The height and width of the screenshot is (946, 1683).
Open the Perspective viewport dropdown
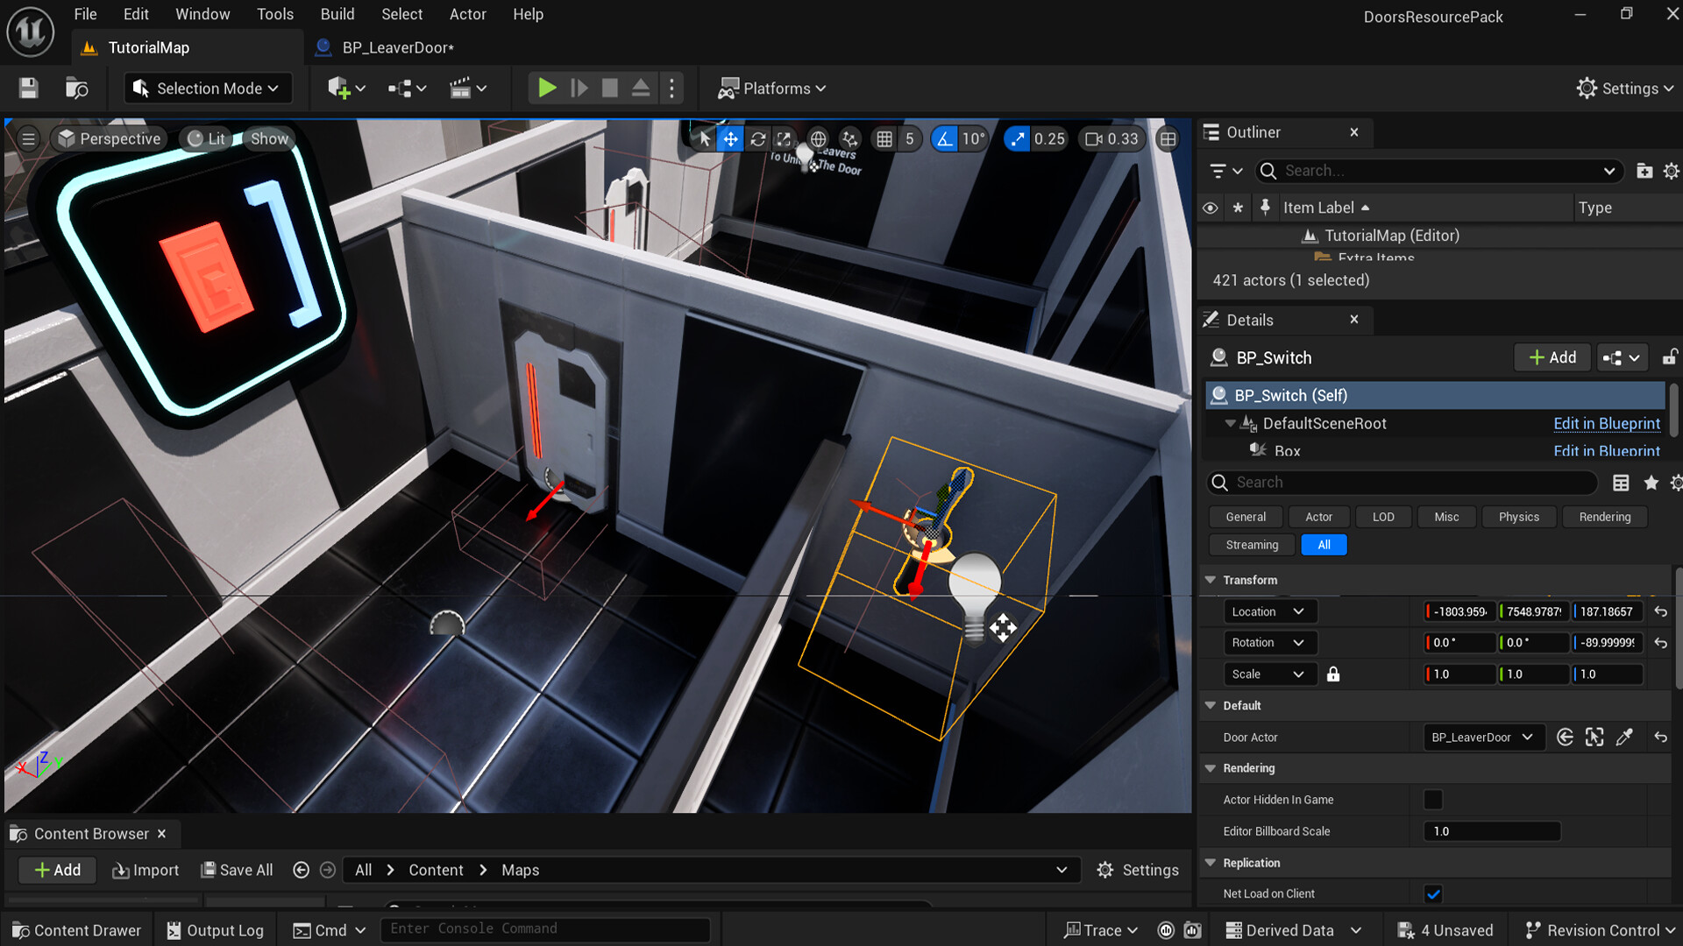109,138
